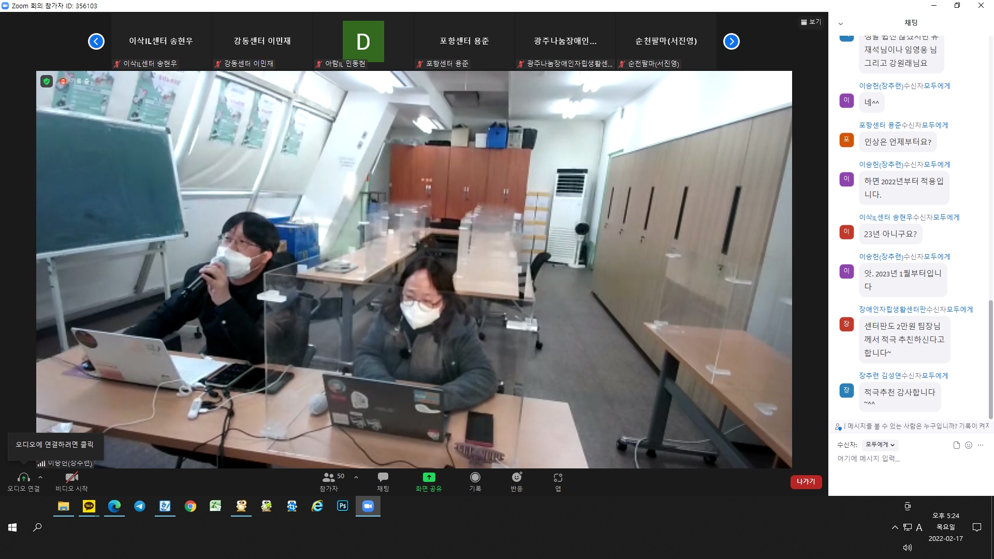Select the 광주나눔장애인 participant tile
This screenshot has height=559, width=994.
coord(565,41)
